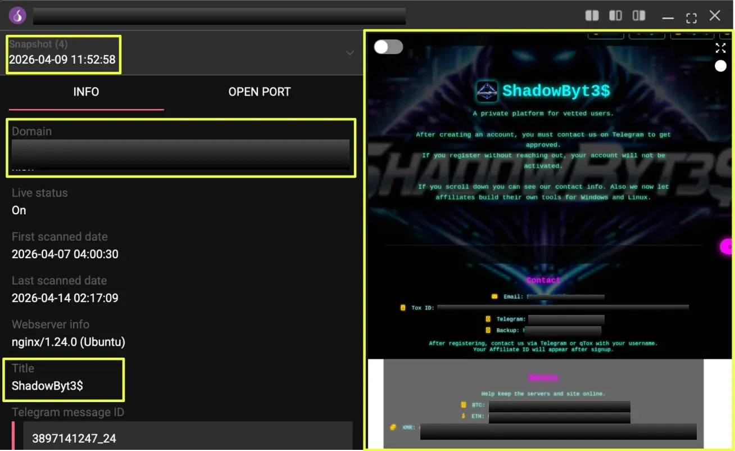The height and width of the screenshot is (451, 735).
Task: Click the ShadowByt3$ logo image in preview
Action: pyautogui.click(x=487, y=91)
